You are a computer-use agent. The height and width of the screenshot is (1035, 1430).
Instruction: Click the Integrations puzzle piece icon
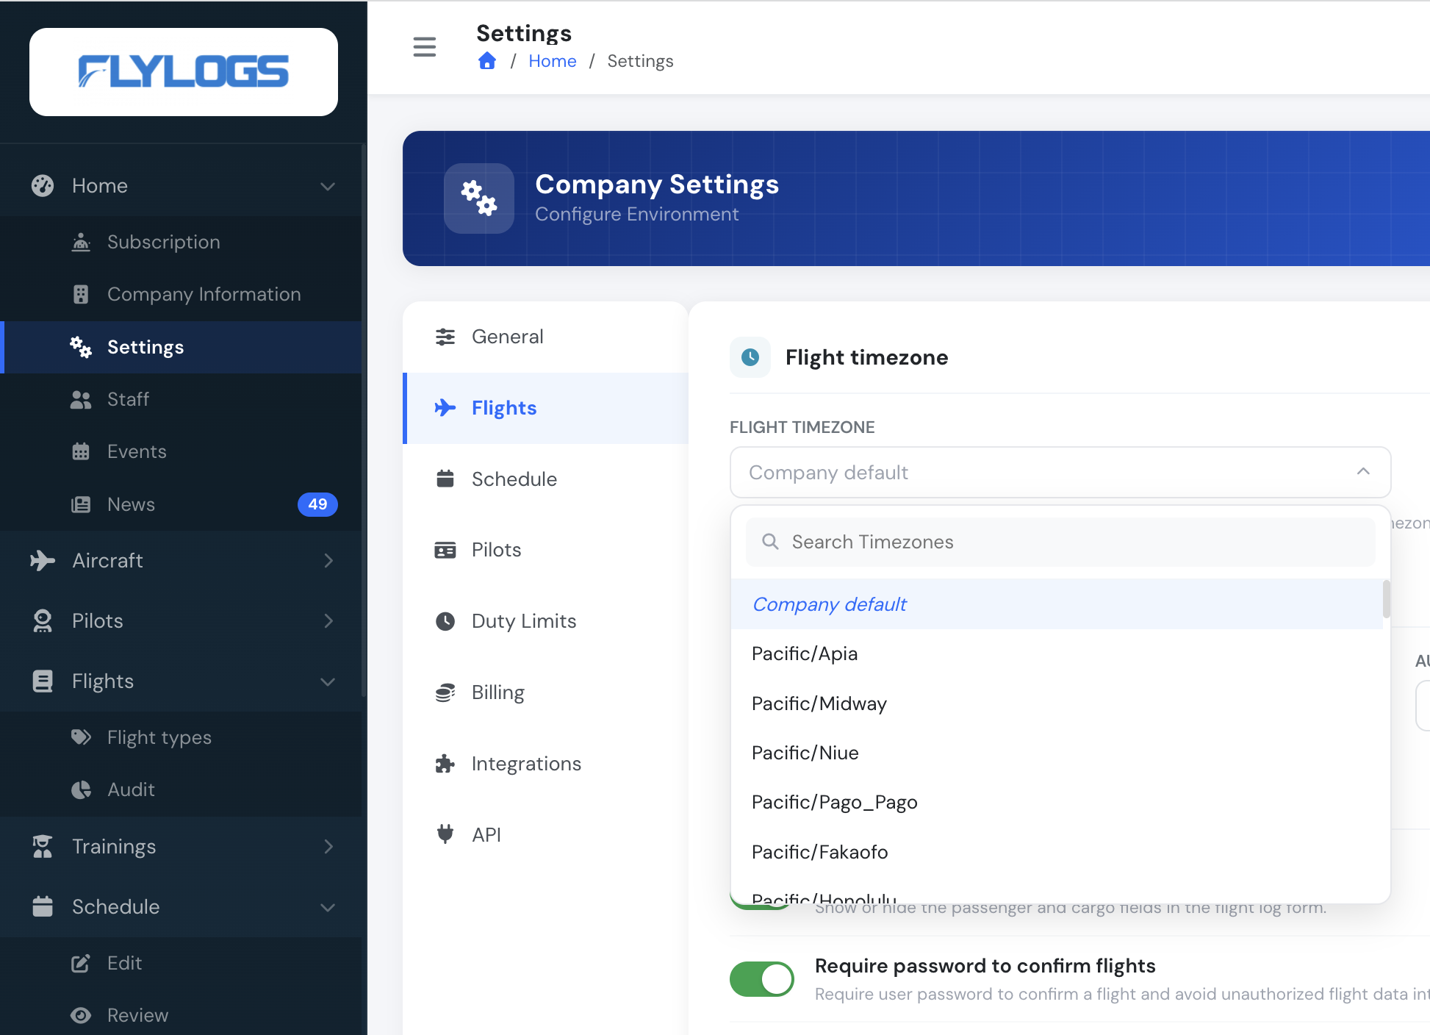coord(445,764)
